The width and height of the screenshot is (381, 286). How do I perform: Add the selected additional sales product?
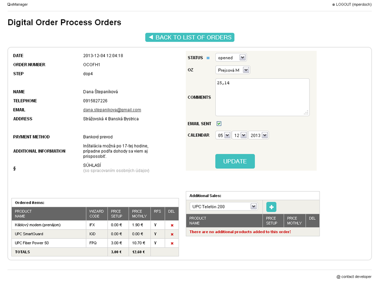(x=271, y=207)
